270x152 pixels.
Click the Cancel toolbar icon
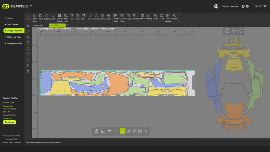pos(28,17)
